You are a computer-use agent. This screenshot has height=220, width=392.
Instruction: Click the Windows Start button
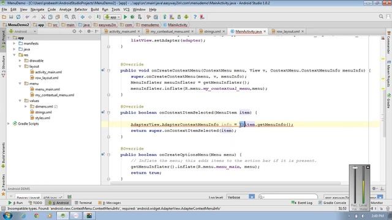tap(7, 216)
